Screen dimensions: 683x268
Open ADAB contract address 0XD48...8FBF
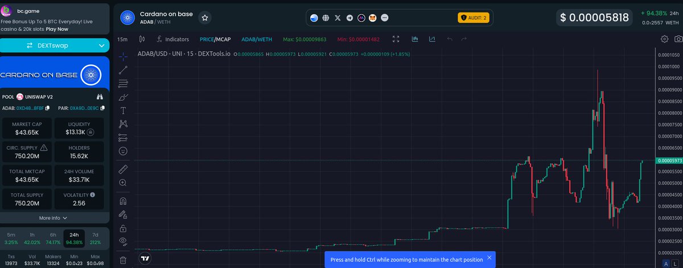point(30,108)
